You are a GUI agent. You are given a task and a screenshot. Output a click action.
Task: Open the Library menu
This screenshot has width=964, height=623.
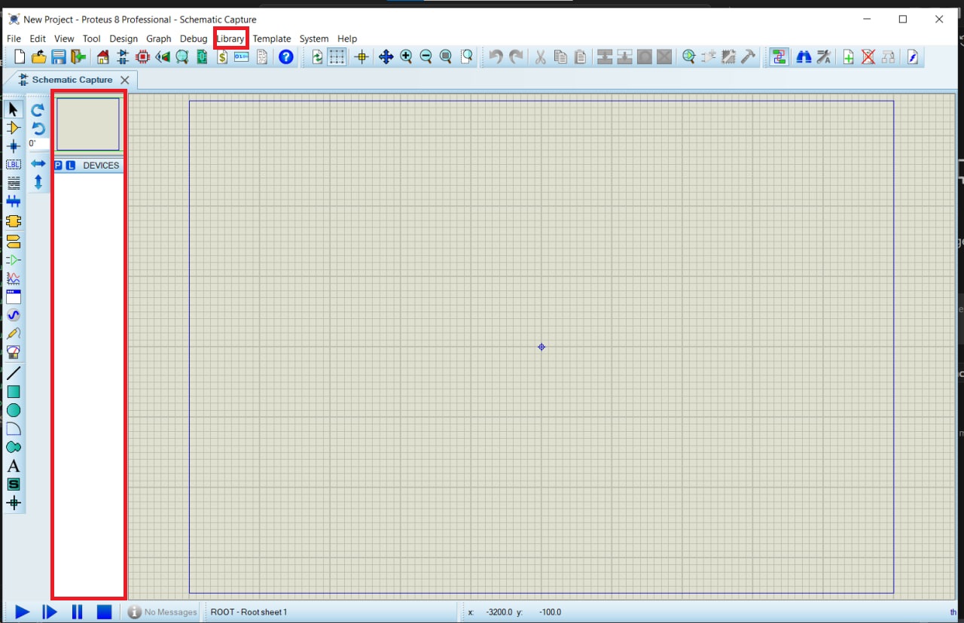(230, 38)
